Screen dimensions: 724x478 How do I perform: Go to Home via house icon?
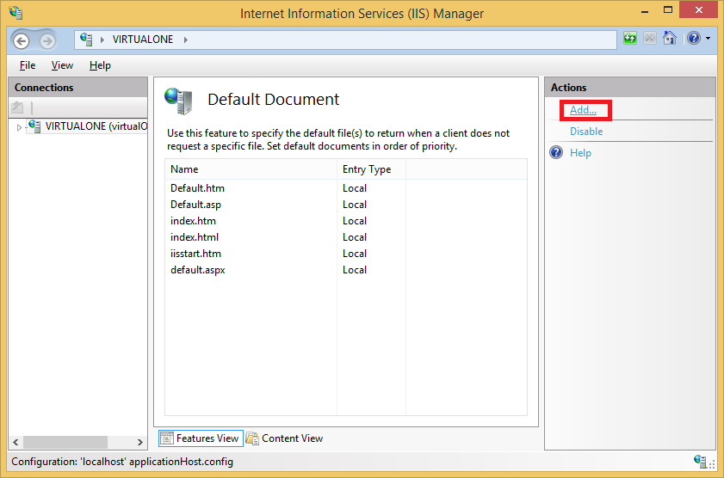click(x=670, y=38)
